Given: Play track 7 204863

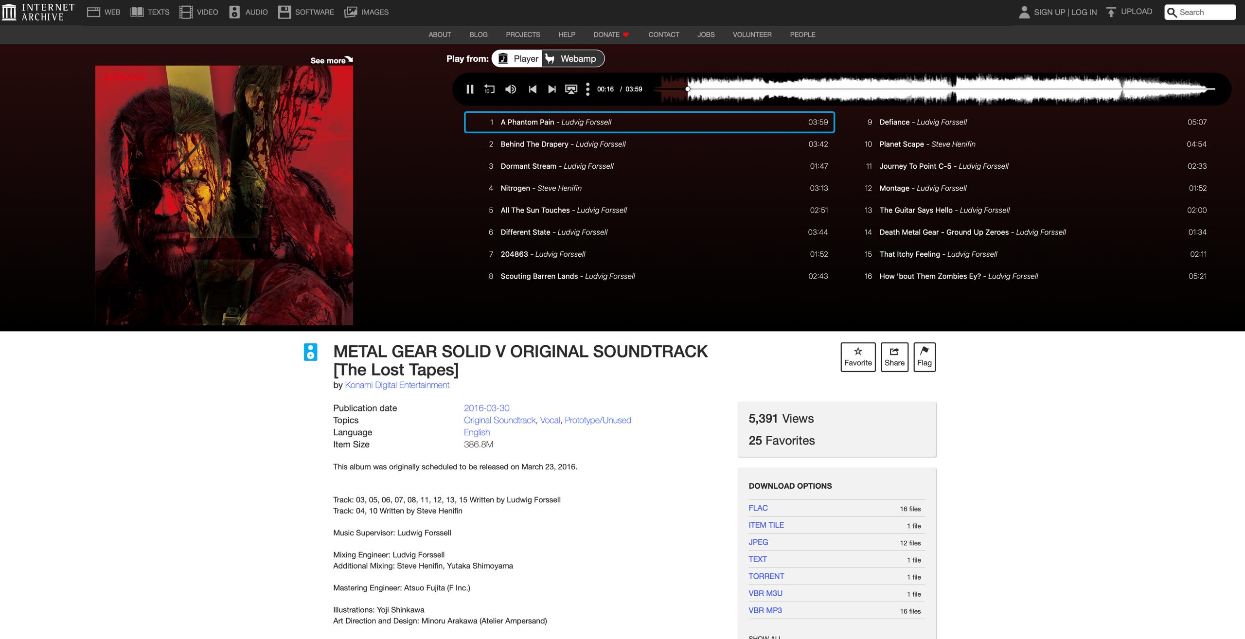Looking at the screenshot, I should tap(650, 254).
